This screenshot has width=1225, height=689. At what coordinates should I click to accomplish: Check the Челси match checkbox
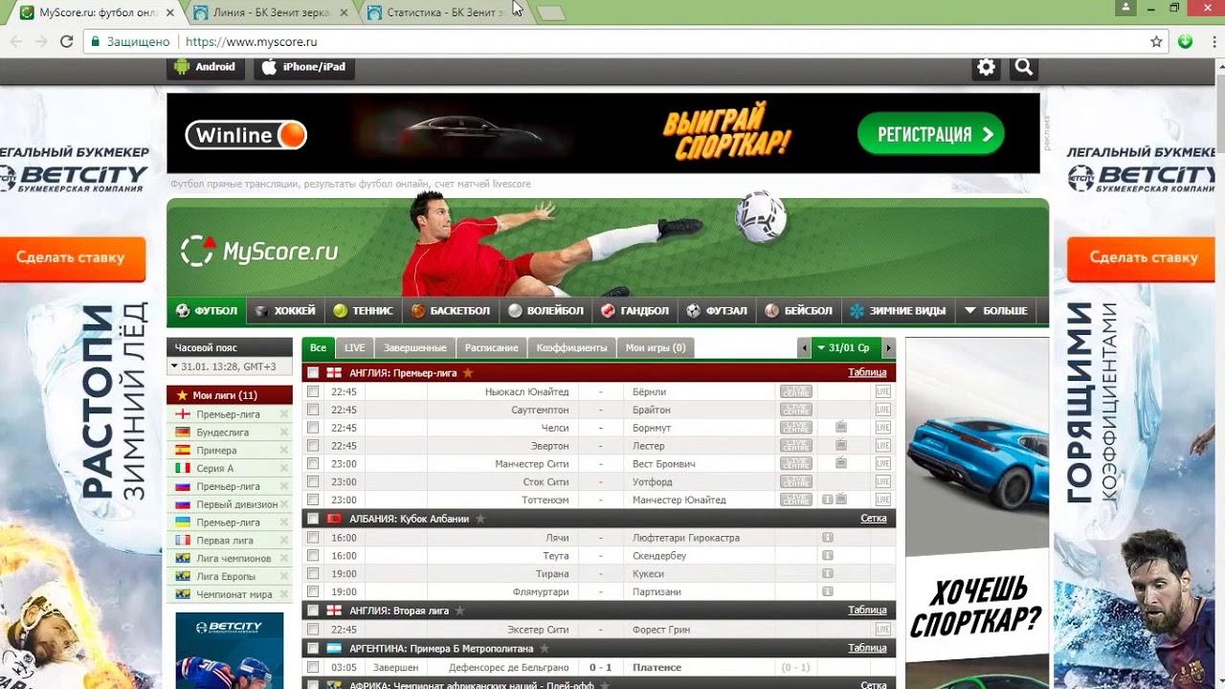pos(313,428)
